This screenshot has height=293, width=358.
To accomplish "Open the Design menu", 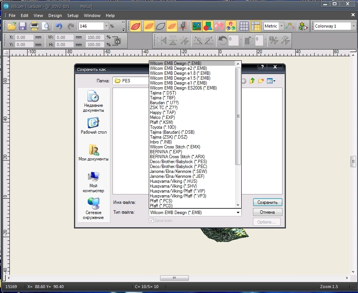I will (x=55, y=15).
